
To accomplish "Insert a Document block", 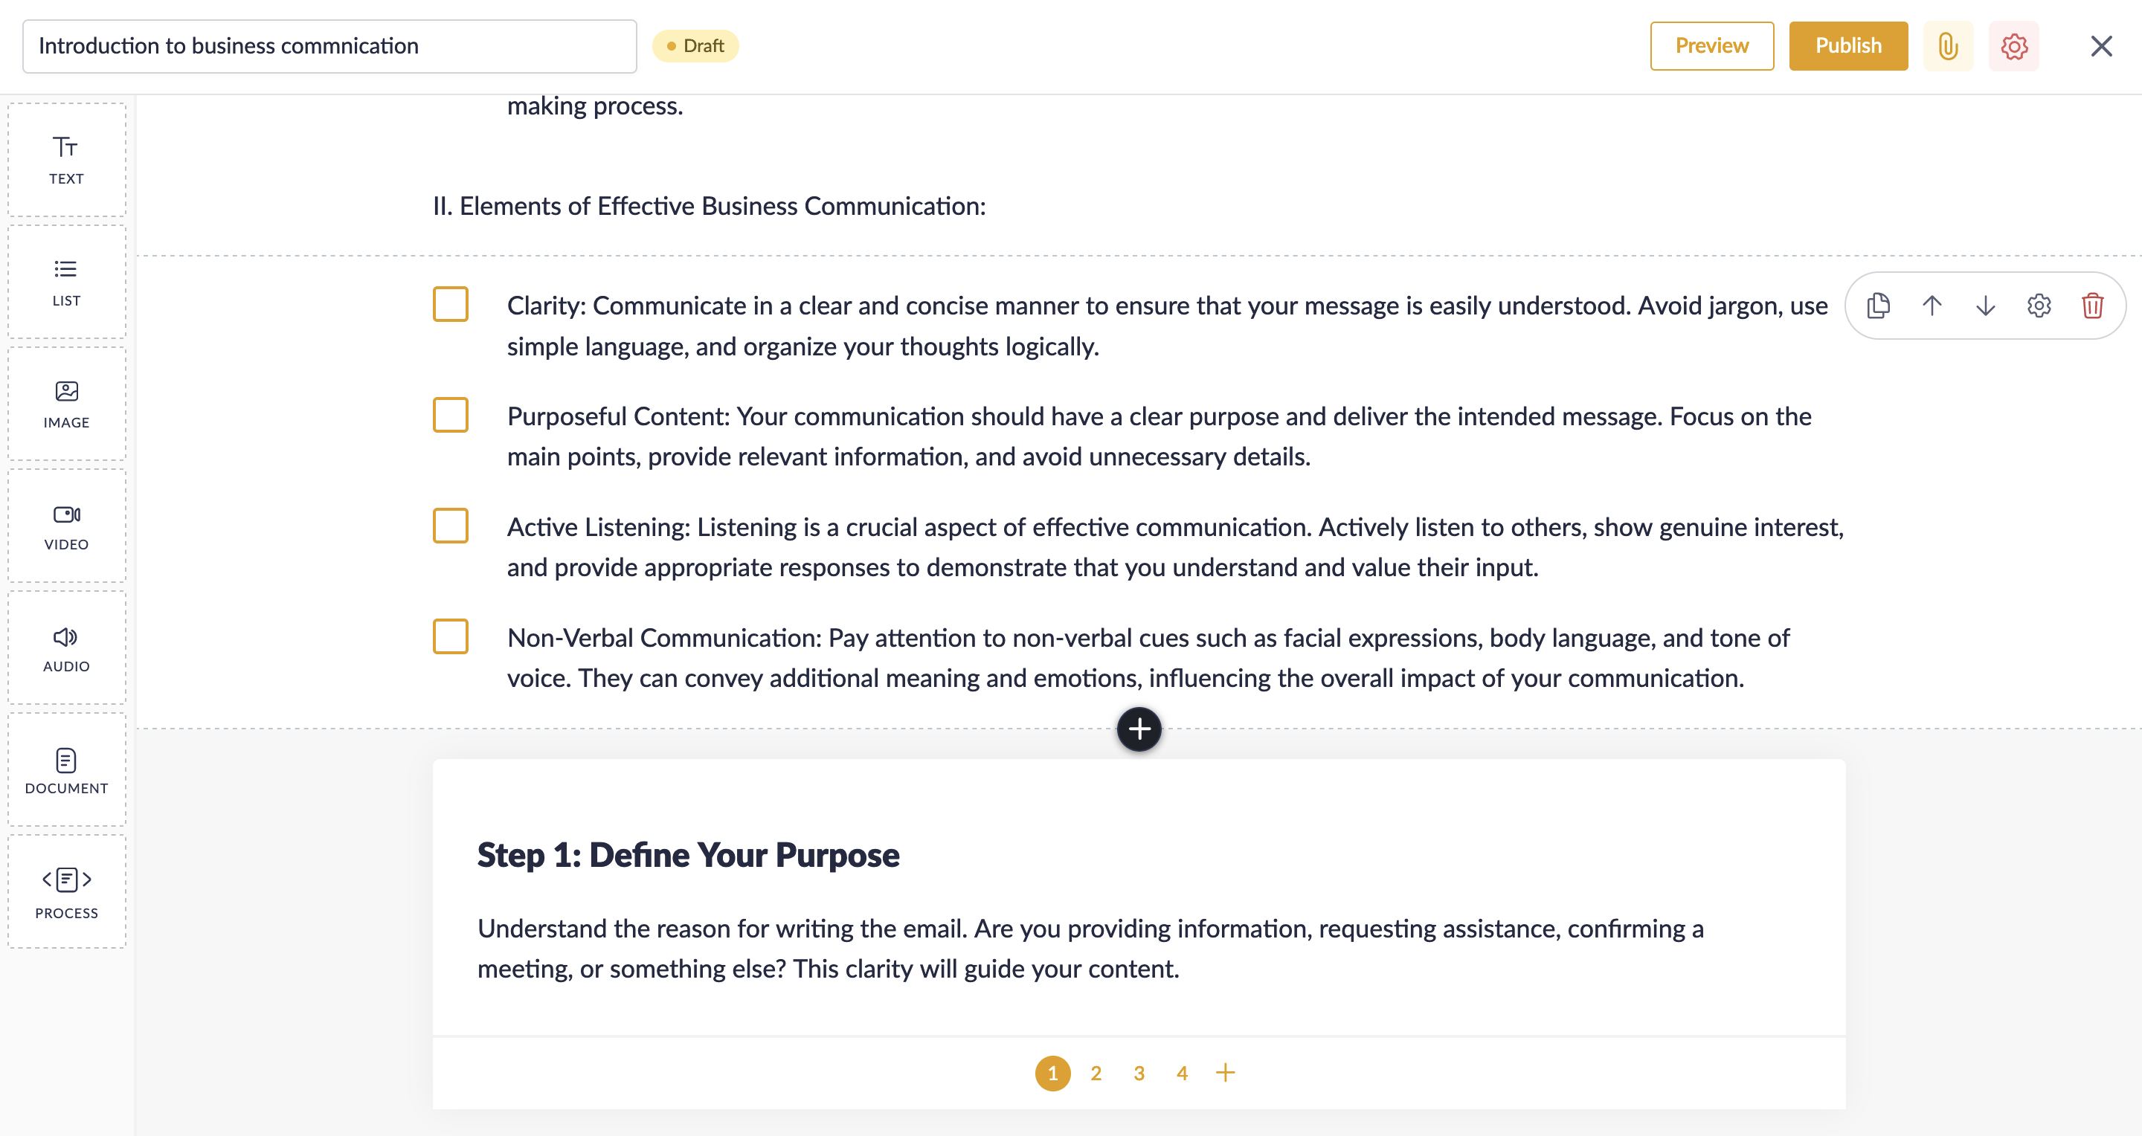I will tap(66, 770).
